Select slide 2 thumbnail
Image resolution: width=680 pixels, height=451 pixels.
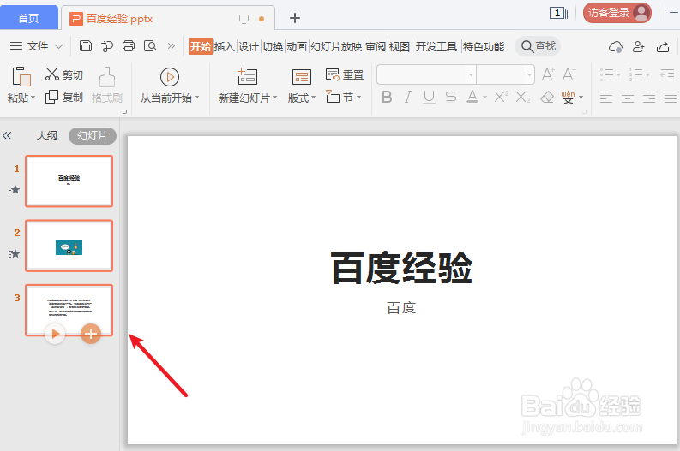tap(69, 246)
